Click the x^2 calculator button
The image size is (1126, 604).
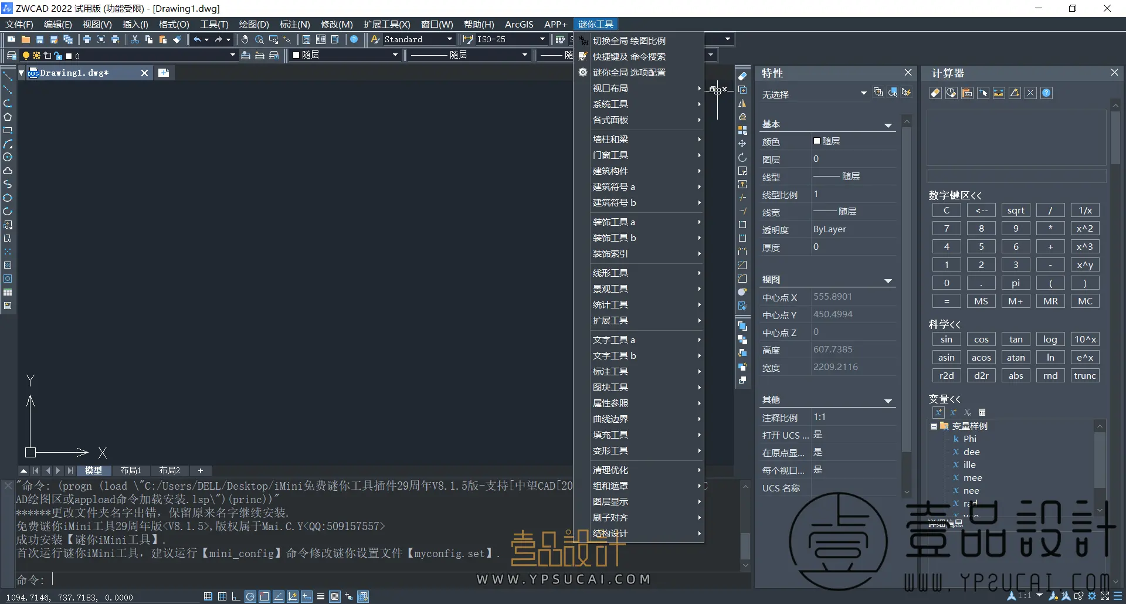(x=1085, y=229)
